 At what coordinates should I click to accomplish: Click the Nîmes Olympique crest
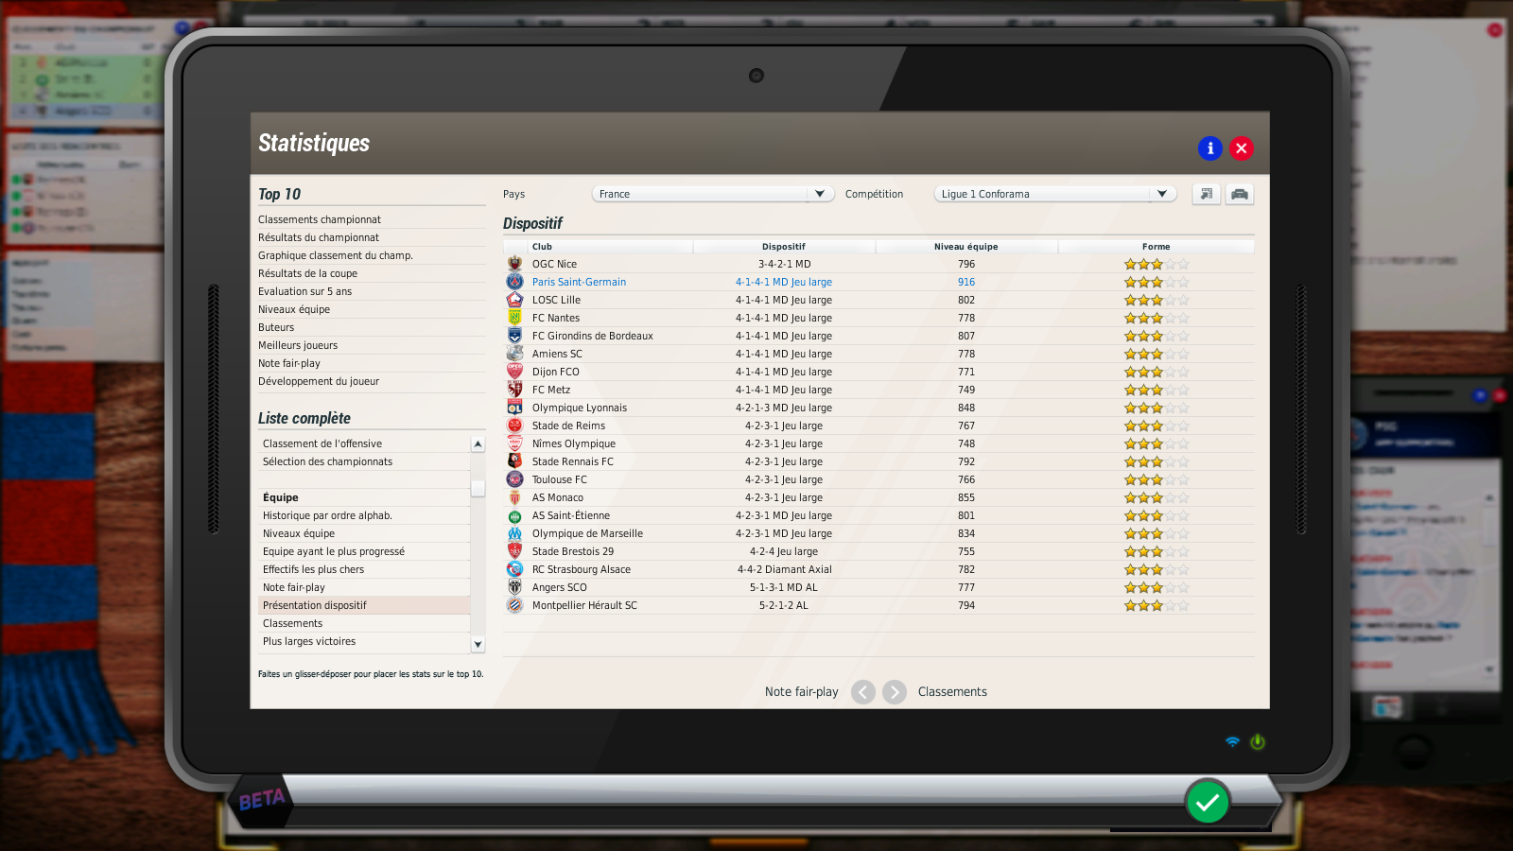tap(514, 443)
